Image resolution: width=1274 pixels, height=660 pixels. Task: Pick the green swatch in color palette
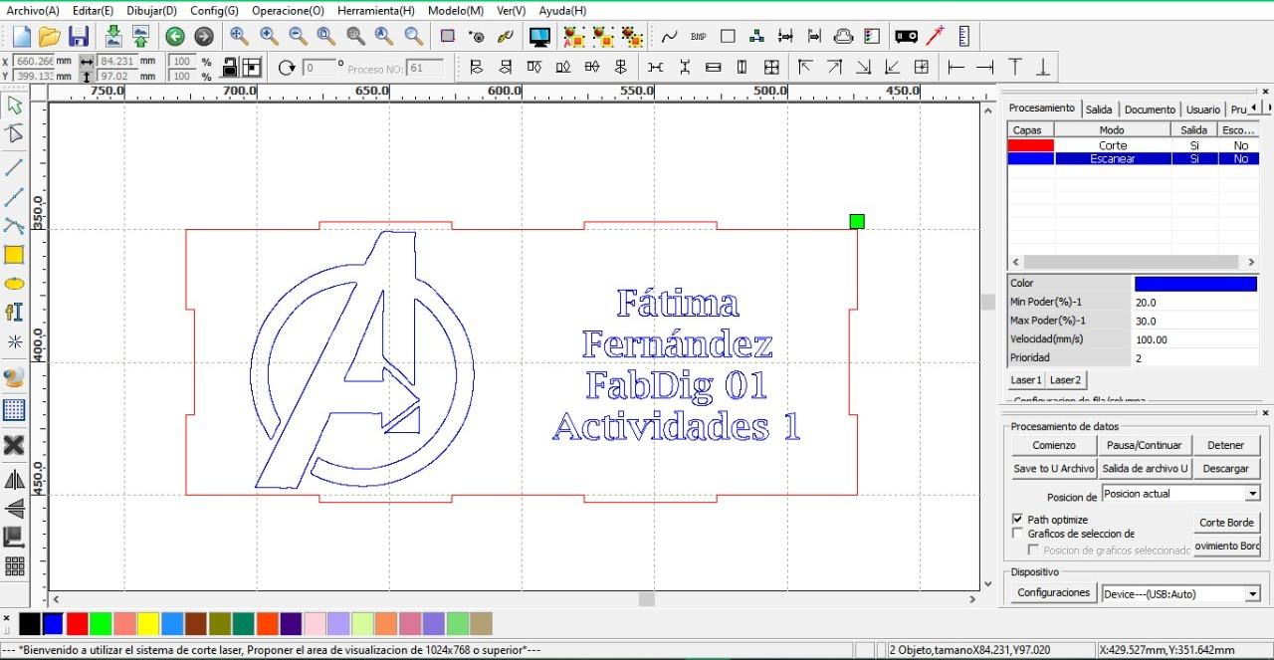(x=101, y=624)
